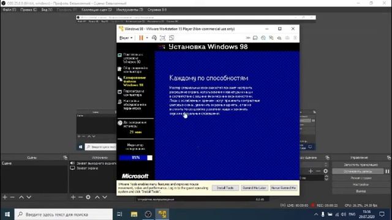Remove the selected scene with the minus icon

(x=12, y=197)
